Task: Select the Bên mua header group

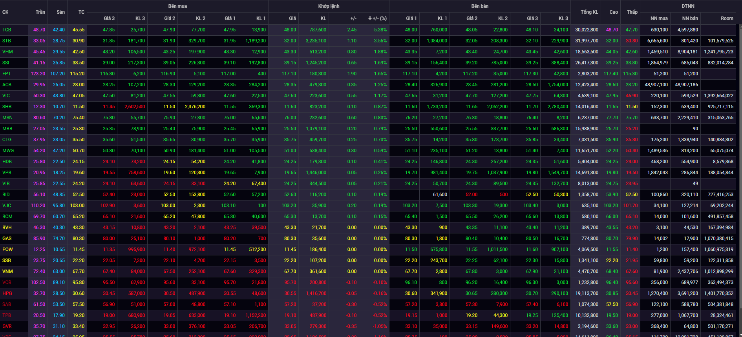Action: (x=177, y=6)
